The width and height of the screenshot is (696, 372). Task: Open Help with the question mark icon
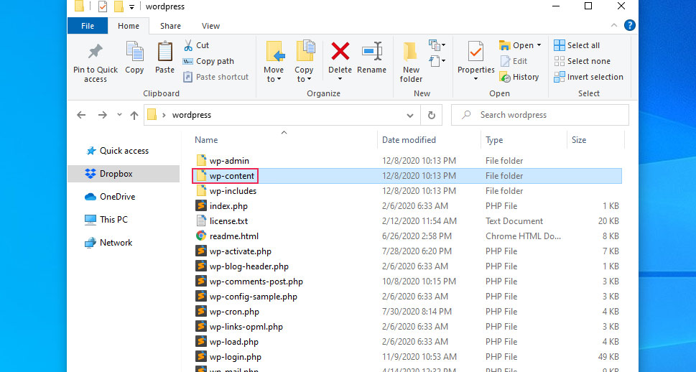[x=629, y=25]
